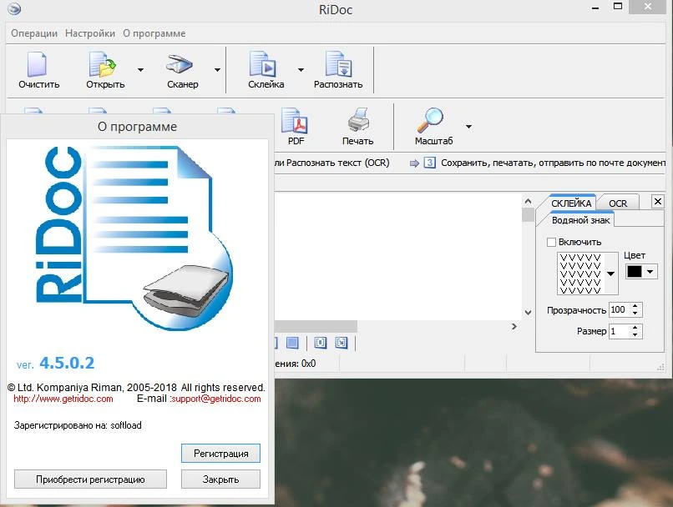Run the Склейка stitching icon
Viewport: 673px width, 507px height.
[262, 64]
